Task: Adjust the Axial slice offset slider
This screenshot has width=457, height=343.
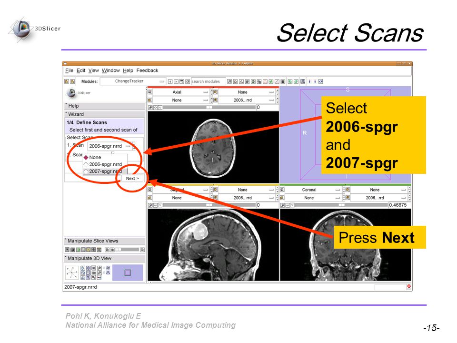Action: point(209,107)
